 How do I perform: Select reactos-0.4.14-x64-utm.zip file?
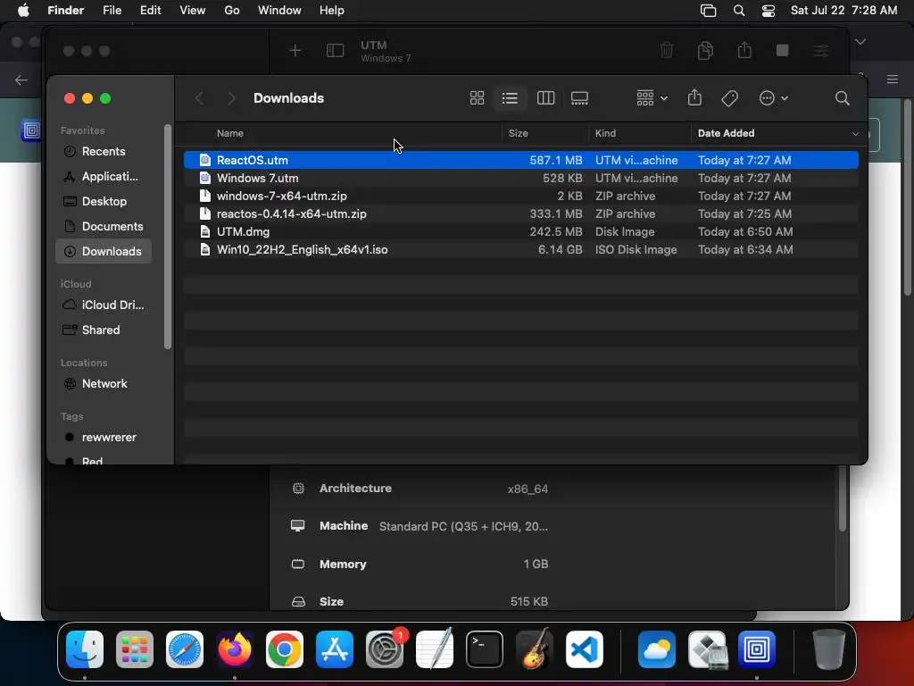520,213
